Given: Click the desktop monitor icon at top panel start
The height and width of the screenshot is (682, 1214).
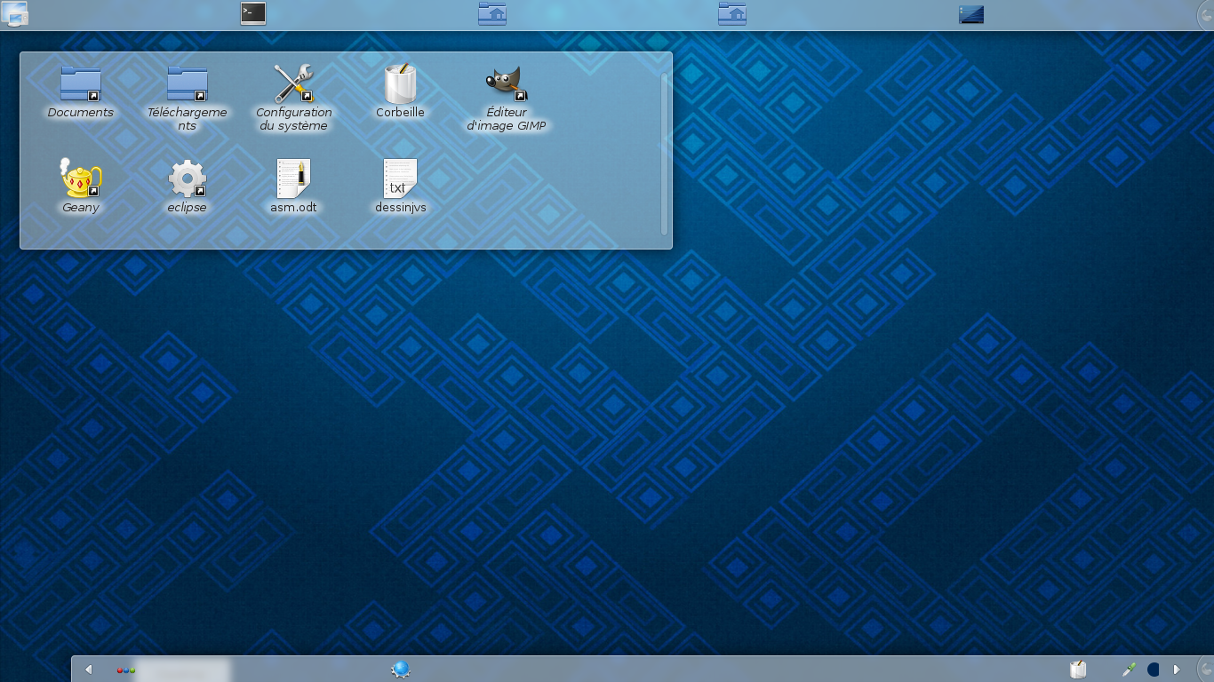Looking at the screenshot, I should point(15,13).
